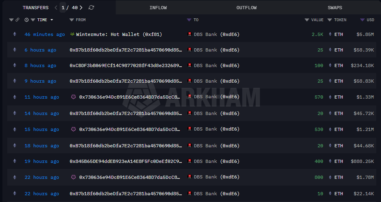Image resolution: width=381 pixels, height=202 pixels.
Task: Open sender address 0x845B65DE94dd
Action: click(x=126, y=161)
